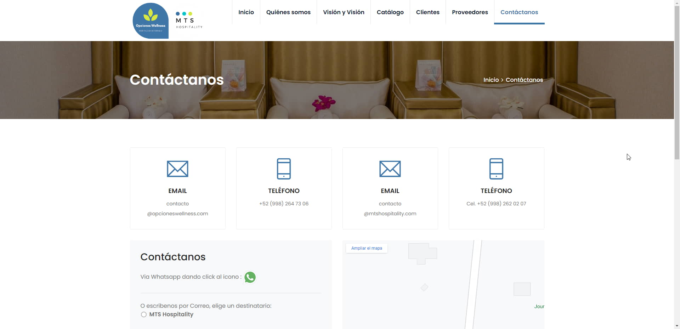680x329 pixels.
Task: Click inside the embedded map area
Action: (443, 290)
